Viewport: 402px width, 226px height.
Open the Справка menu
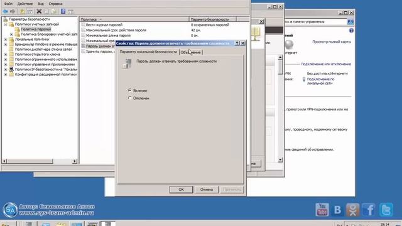point(55,4)
